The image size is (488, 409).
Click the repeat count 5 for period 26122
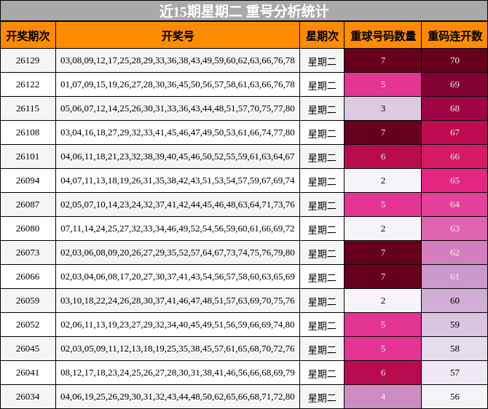[x=383, y=84]
